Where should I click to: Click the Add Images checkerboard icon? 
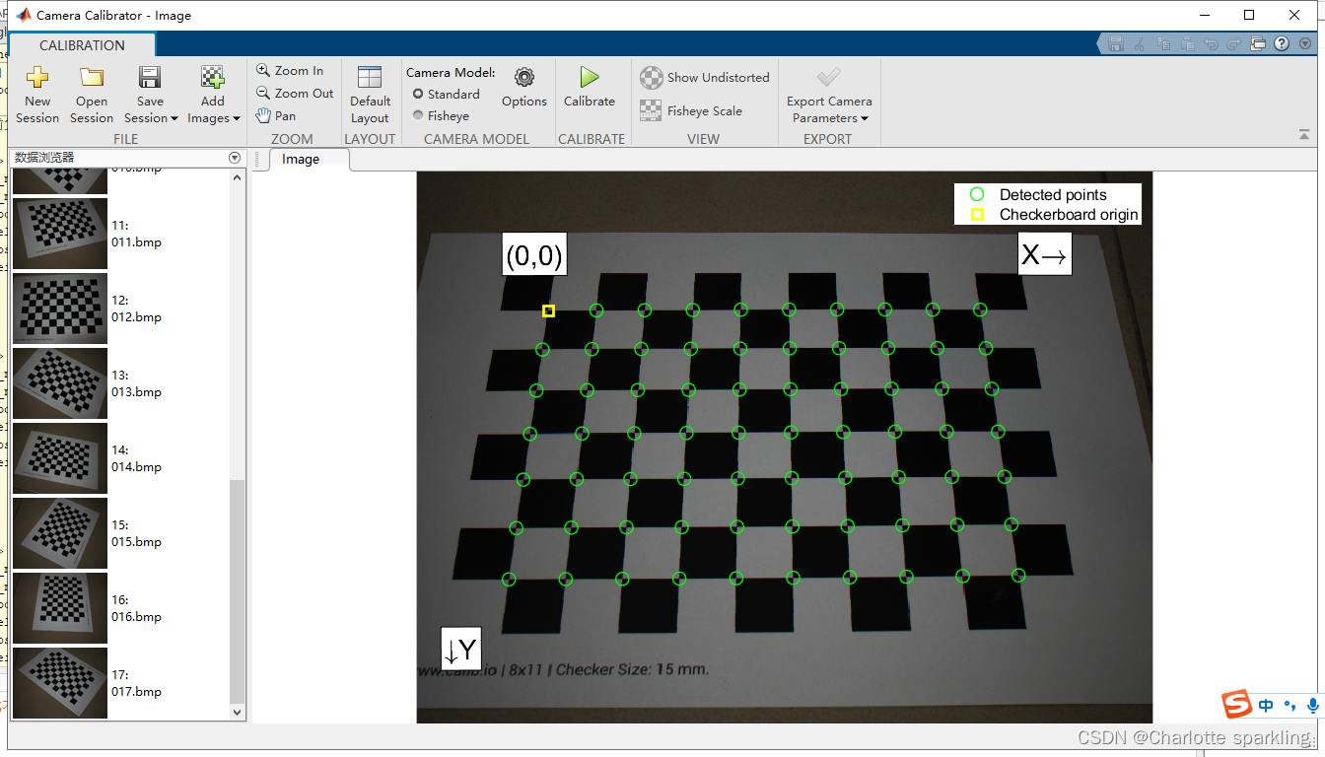click(x=213, y=78)
